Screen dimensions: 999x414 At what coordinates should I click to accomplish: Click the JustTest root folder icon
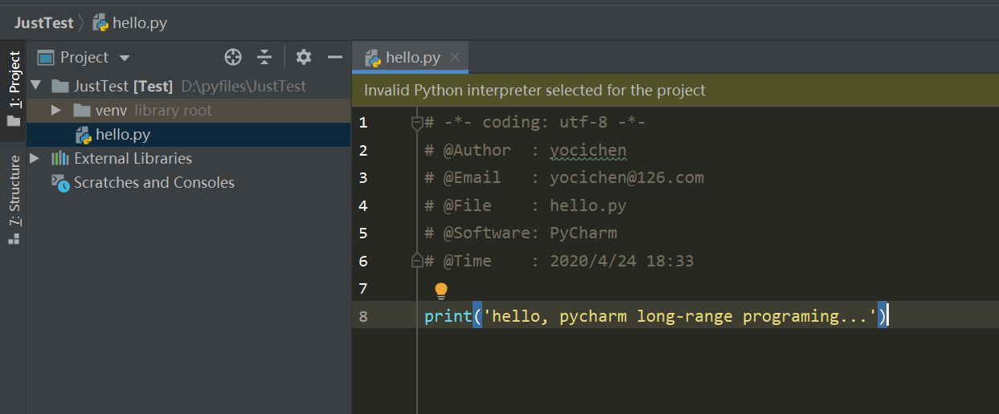(60, 86)
